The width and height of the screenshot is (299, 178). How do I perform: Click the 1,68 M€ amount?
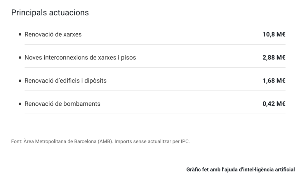click(274, 81)
